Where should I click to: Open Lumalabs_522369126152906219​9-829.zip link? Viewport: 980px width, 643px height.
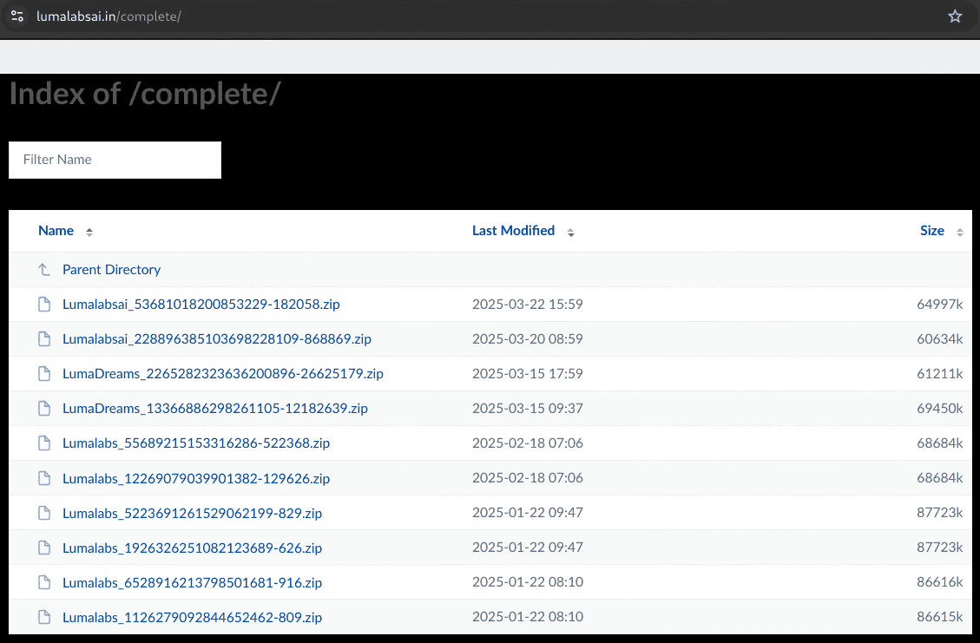[193, 513]
